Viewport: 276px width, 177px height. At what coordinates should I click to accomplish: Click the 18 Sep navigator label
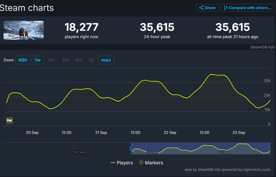coord(80,152)
